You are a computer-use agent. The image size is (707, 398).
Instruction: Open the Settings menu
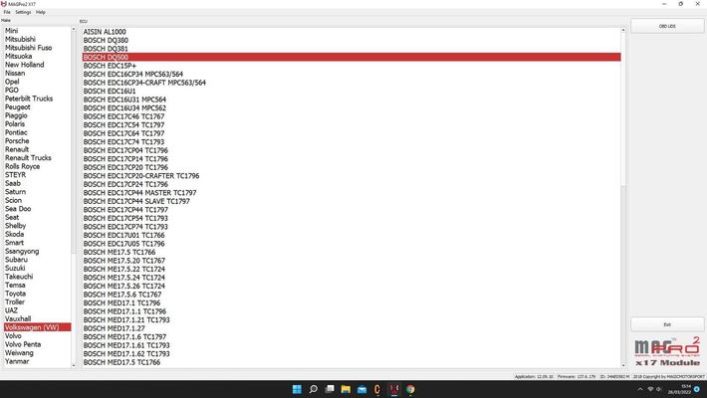[x=23, y=12]
